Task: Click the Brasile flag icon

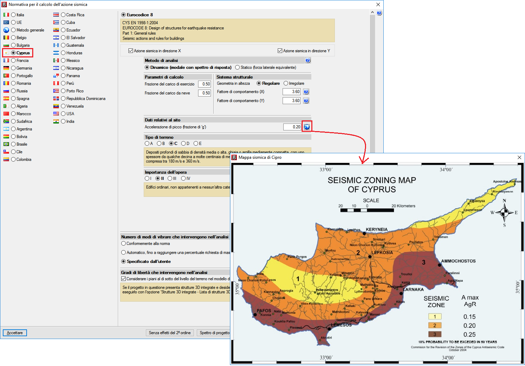Action: 6,144
